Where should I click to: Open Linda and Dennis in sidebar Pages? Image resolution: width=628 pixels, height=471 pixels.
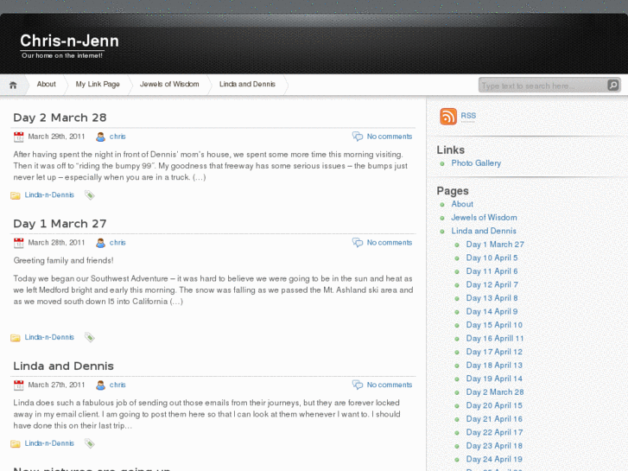coord(484,231)
